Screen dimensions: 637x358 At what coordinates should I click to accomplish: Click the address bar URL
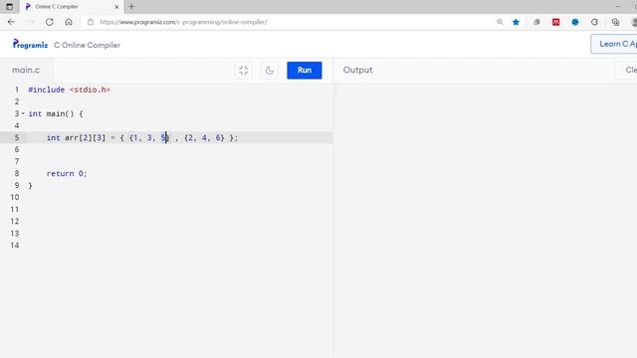click(183, 22)
